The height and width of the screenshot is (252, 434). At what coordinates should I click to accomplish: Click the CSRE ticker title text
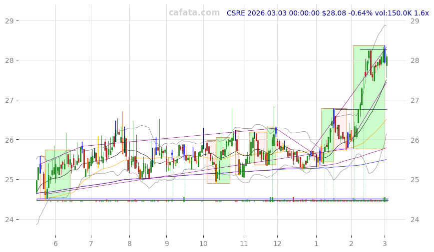pos(327,13)
